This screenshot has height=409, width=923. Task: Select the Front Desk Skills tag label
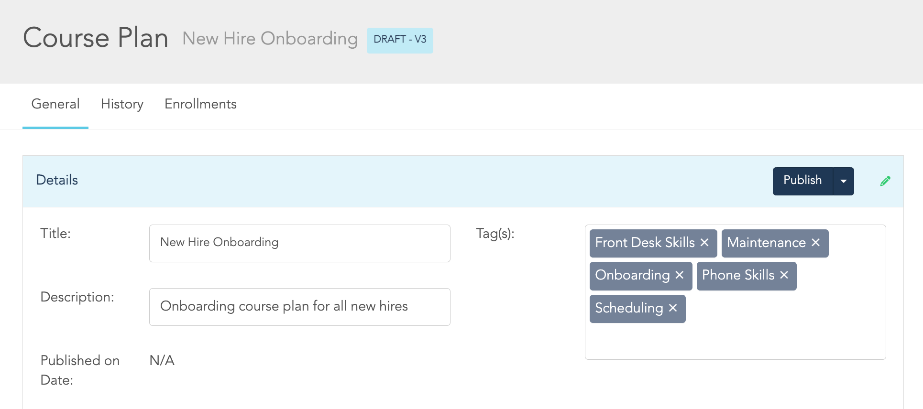(644, 243)
